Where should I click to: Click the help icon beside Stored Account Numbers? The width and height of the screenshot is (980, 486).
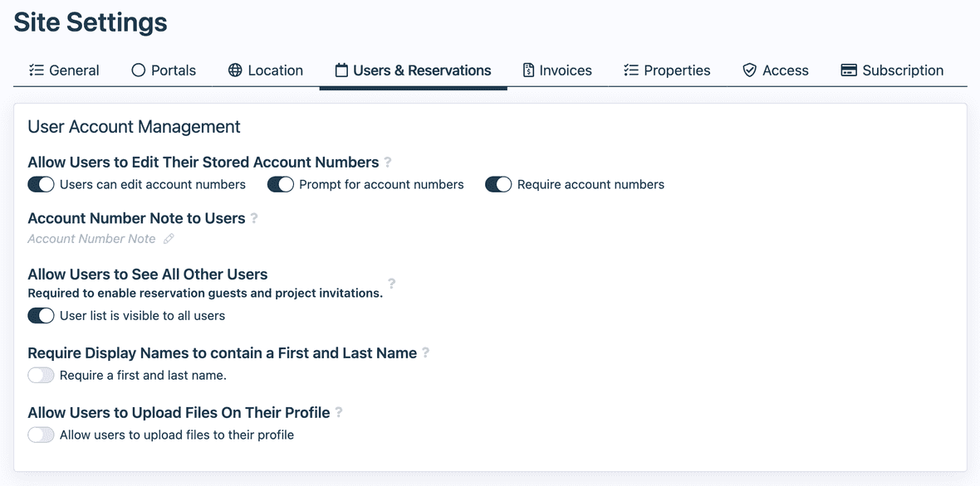[388, 163]
